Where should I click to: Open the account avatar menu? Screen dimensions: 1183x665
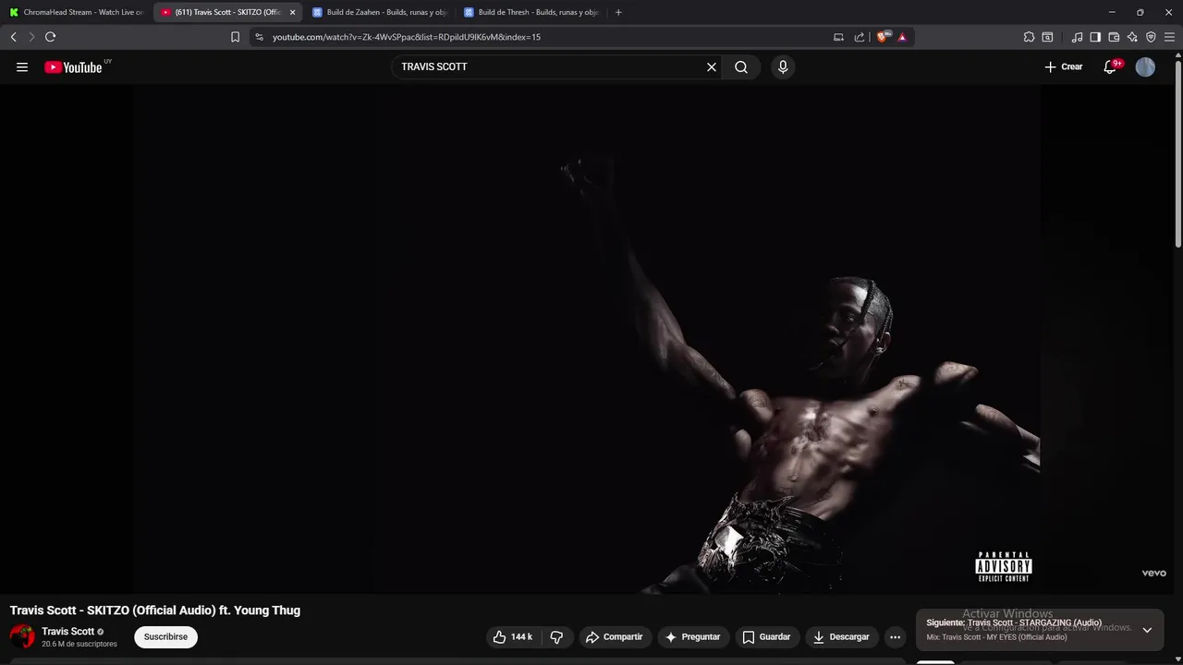1145,66
